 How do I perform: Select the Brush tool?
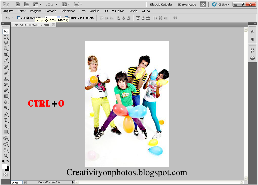click(x=6, y=73)
